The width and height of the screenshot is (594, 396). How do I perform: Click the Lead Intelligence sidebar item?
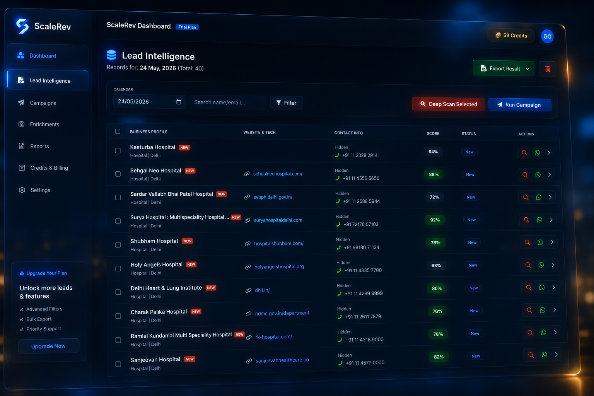48,80
